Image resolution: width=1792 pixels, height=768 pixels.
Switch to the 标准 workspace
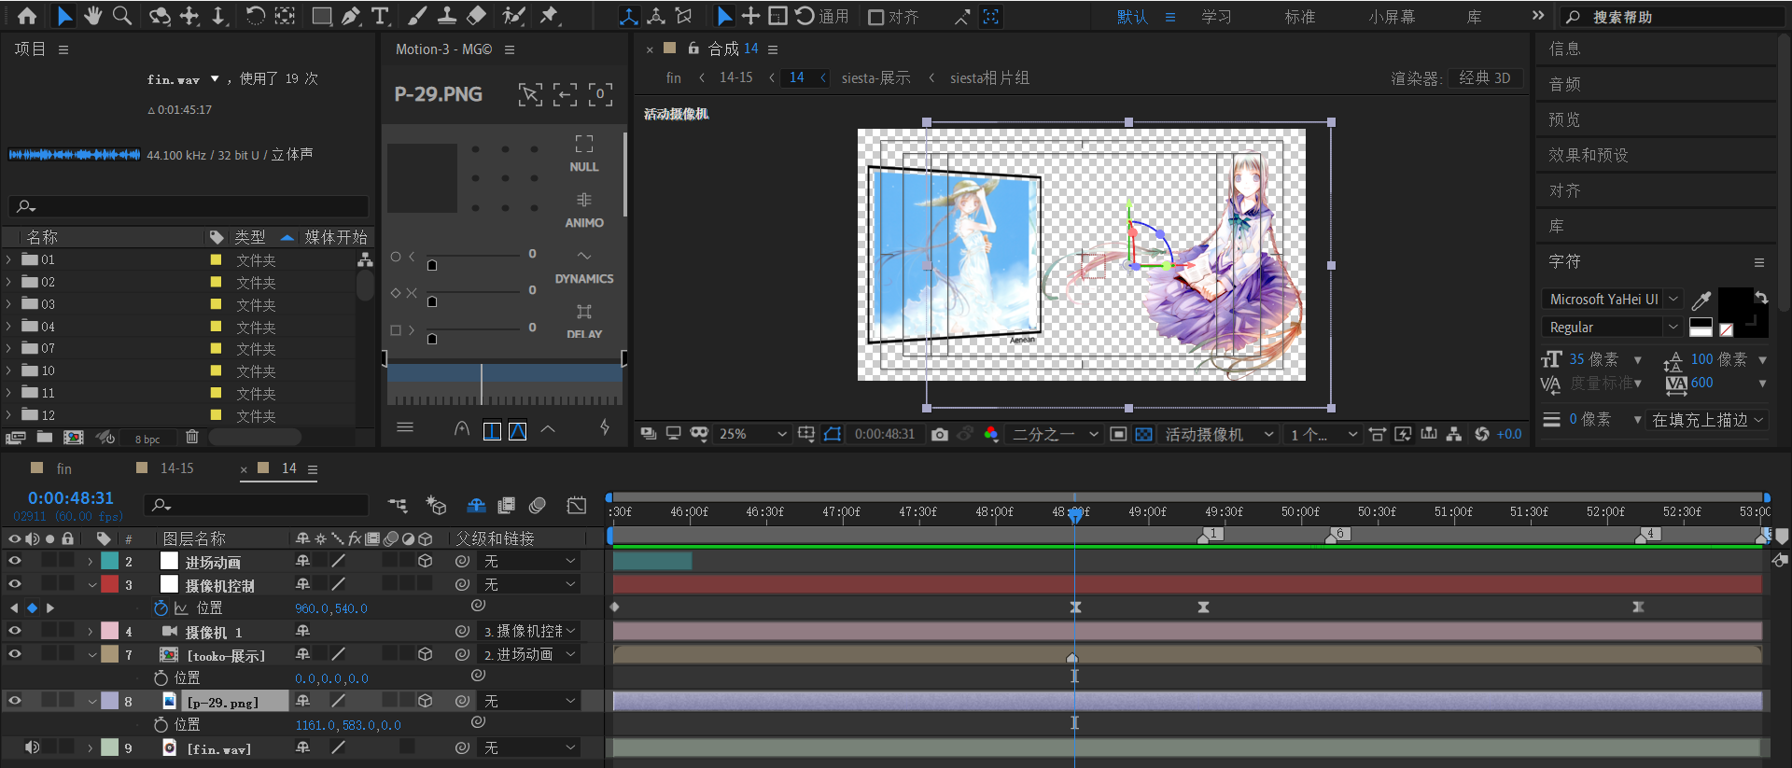click(1300, 17)
